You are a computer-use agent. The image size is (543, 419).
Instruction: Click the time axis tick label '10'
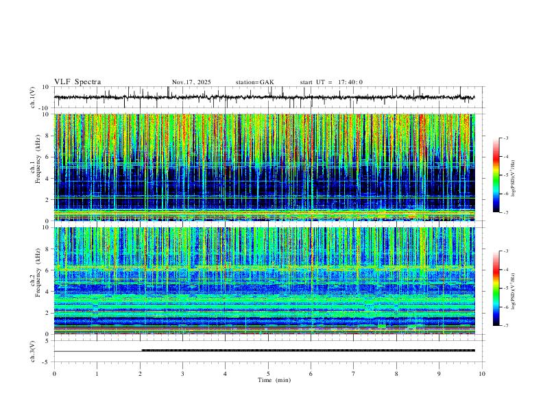(482, 374)
